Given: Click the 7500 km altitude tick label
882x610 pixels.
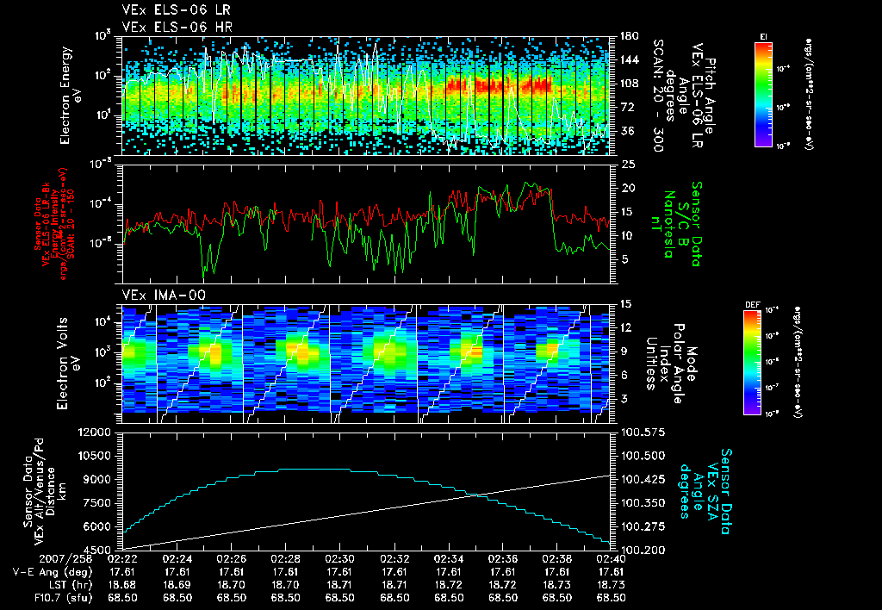Looking at the screenshot, I should tap(98, 503).
